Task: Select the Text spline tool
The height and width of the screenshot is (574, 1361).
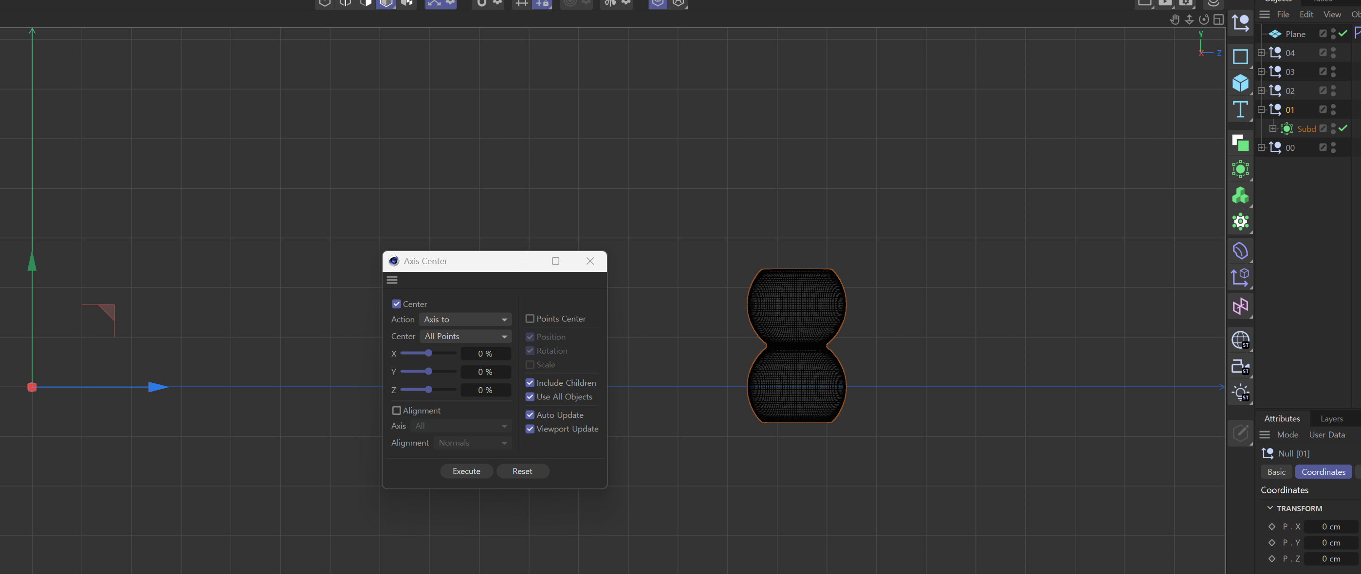Action: pyautogui.click(x=1239, y=109)
